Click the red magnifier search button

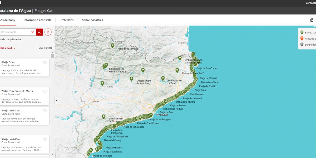tap(39, 32)
